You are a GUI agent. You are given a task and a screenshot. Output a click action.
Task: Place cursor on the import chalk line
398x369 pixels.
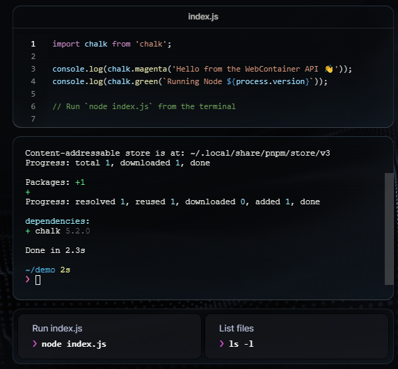112,44
